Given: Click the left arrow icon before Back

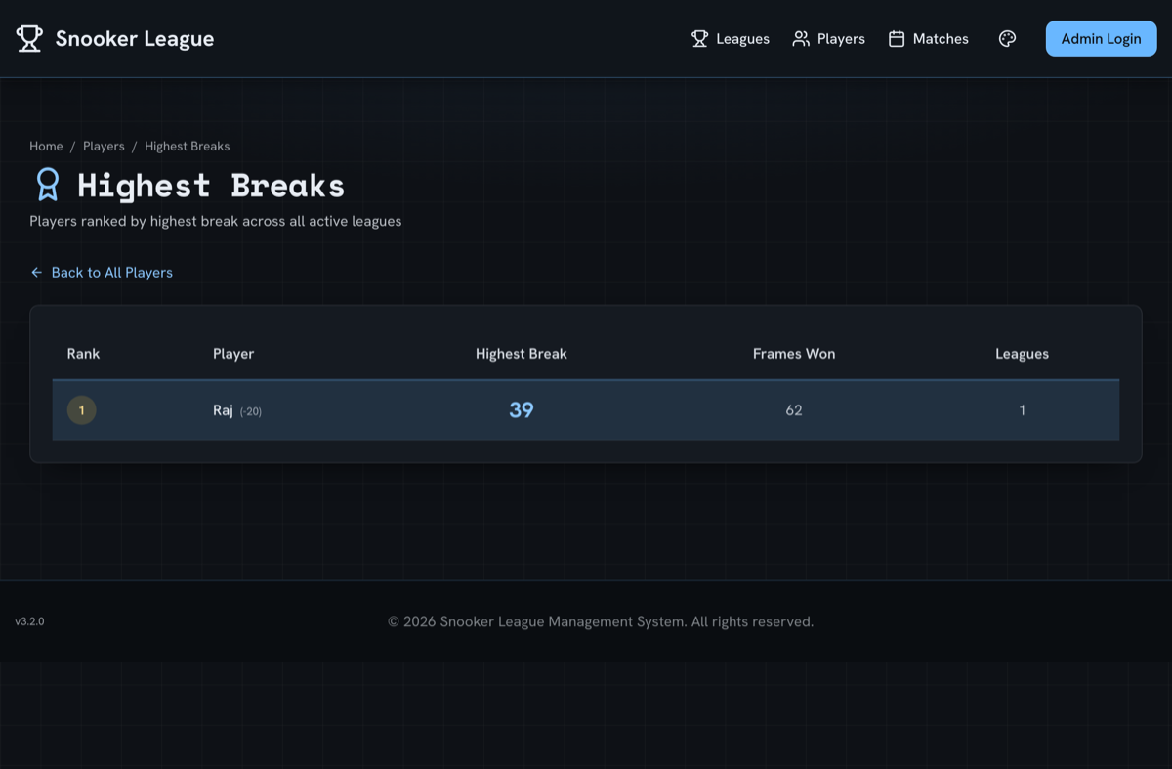Looking at the screenshot, I should point(36,273).
